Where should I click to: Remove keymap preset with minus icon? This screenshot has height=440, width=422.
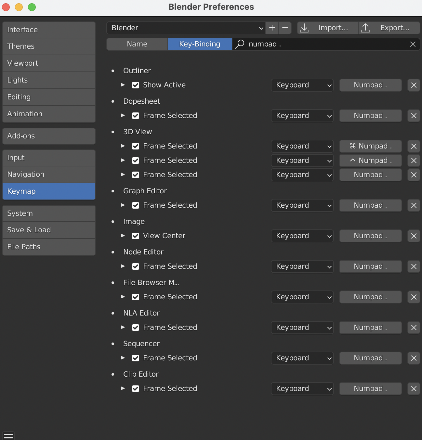pyautogui.click(x=285, y=28)
